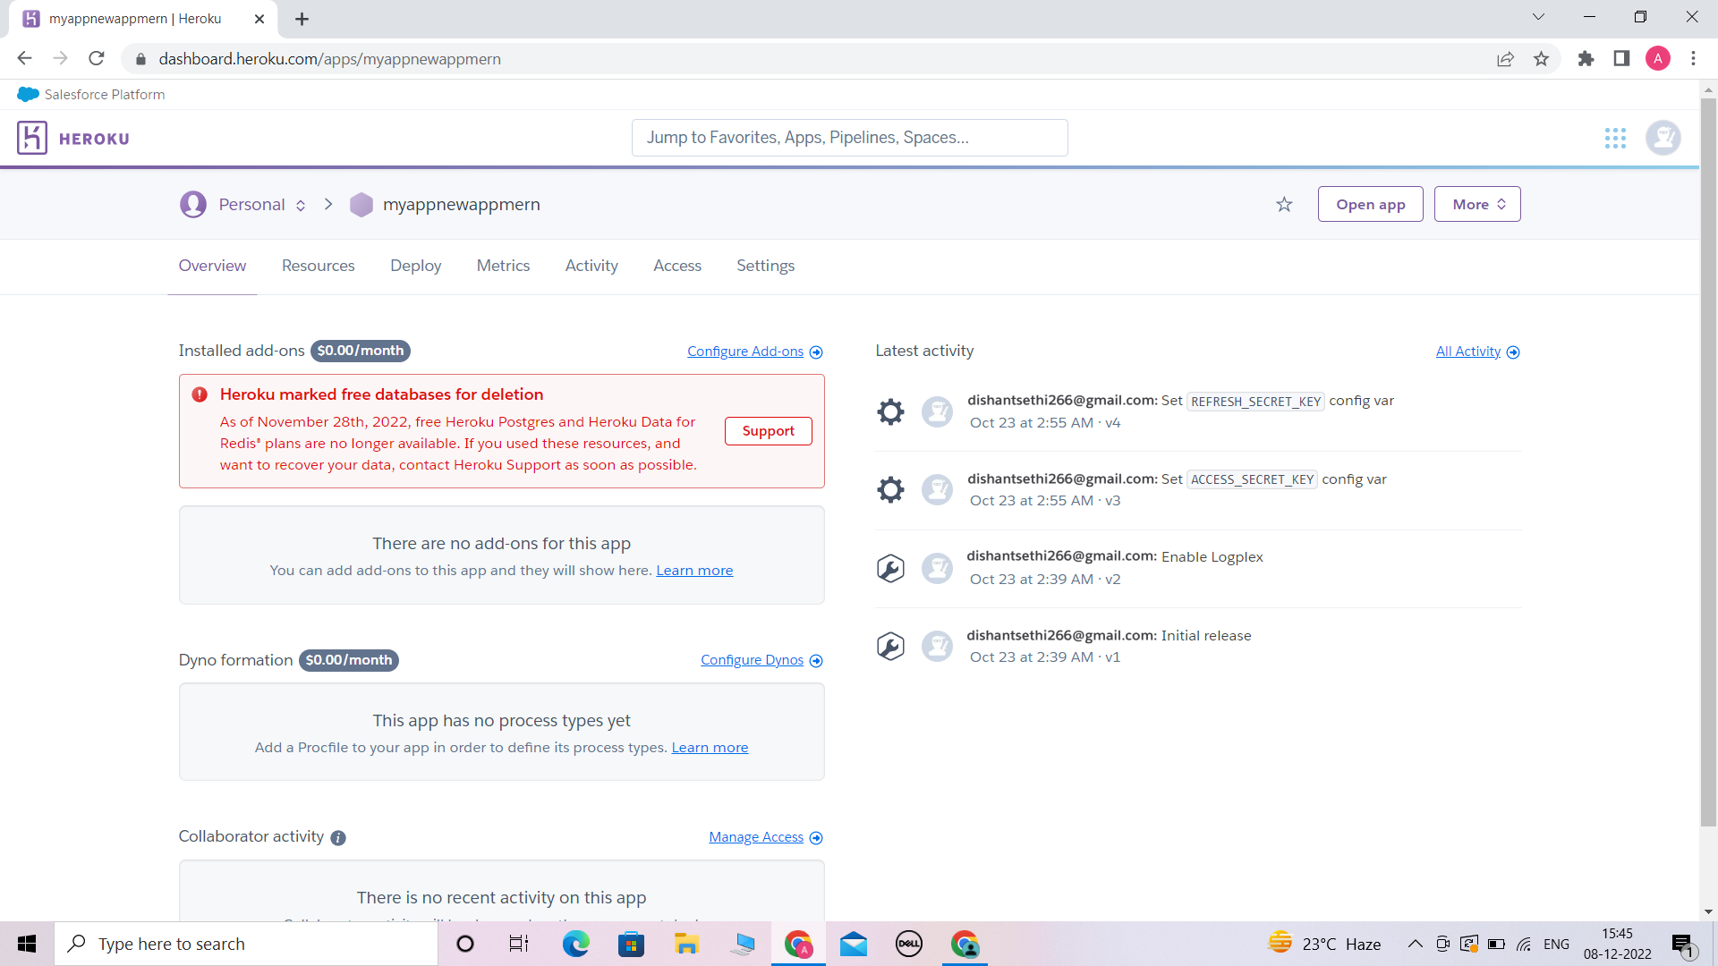Click the Dyno formation $0.00/month badge
Viewport: 1718px width, 966px height.
pyautogui.click(x=348, y=660)
